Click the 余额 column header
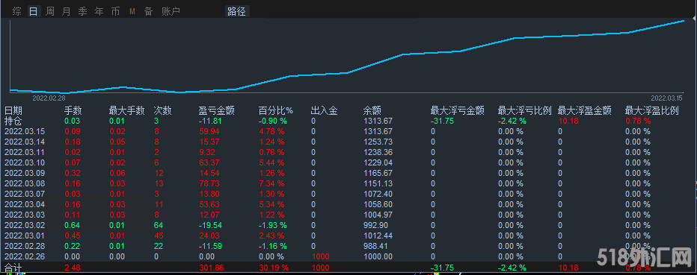Image resolution: width=697 pixels, height=275 pixels. pyautogui.click(x=372, y=111)
